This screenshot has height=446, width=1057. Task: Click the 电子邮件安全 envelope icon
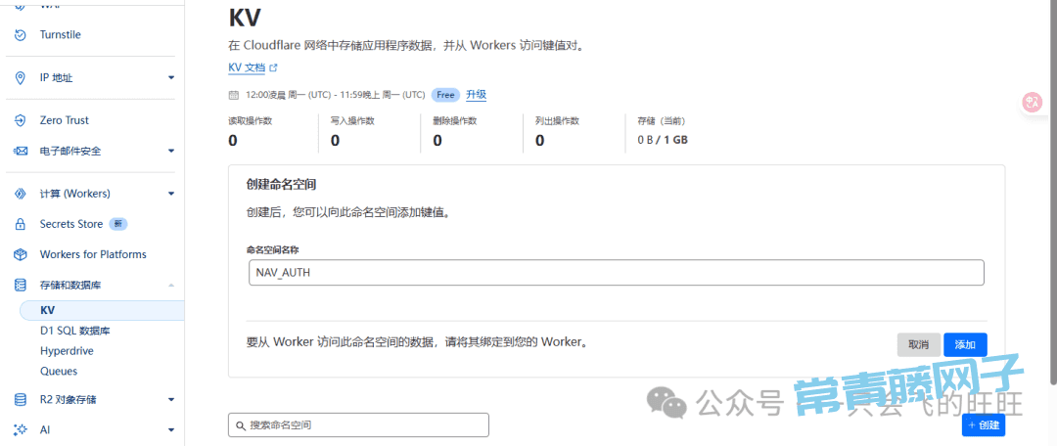[21, 151]
